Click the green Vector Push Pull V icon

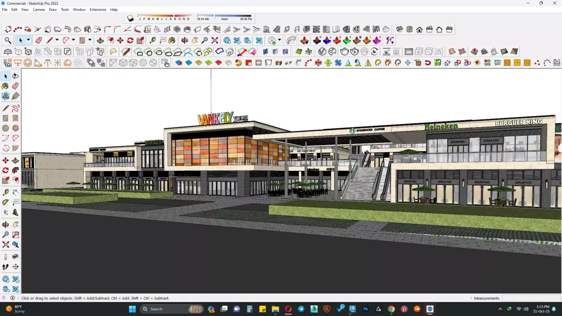347,40
